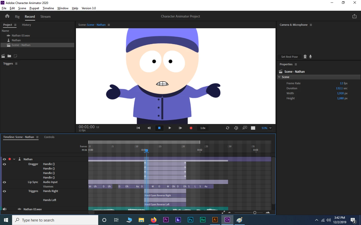Screen dimensions: 361x225
Task: Click the refresh scene icon
Action: coord(228,128)
